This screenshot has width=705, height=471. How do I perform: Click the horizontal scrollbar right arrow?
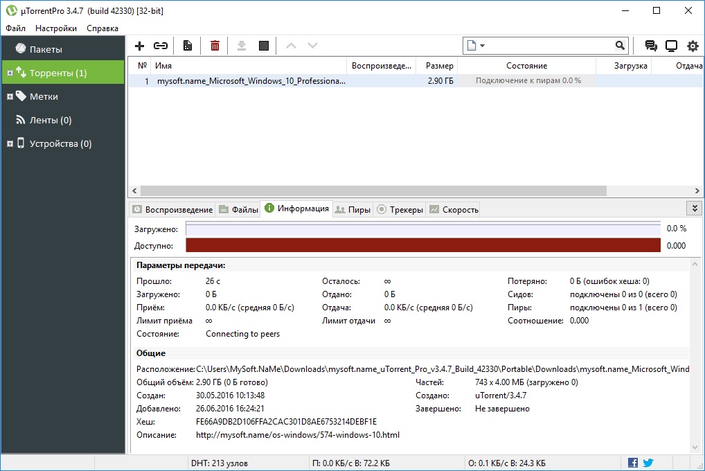[x=697, y=190]
